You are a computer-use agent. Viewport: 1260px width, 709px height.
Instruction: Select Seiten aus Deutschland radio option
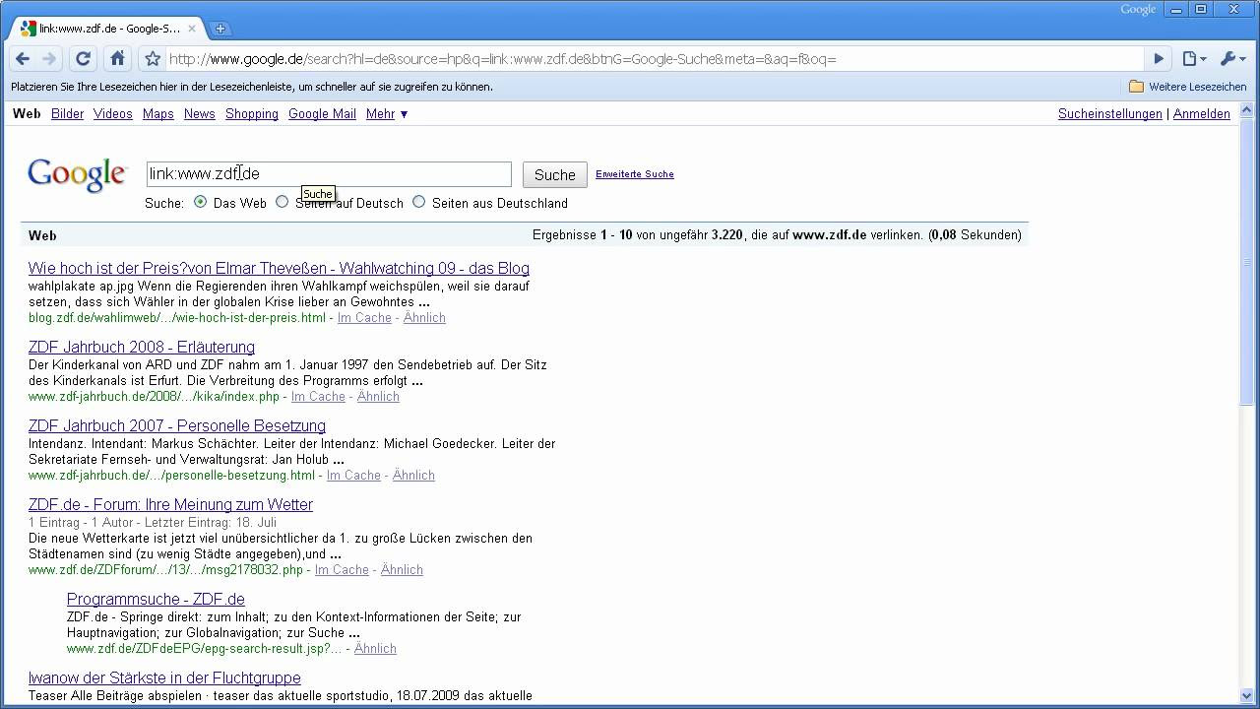coord(419,202)
